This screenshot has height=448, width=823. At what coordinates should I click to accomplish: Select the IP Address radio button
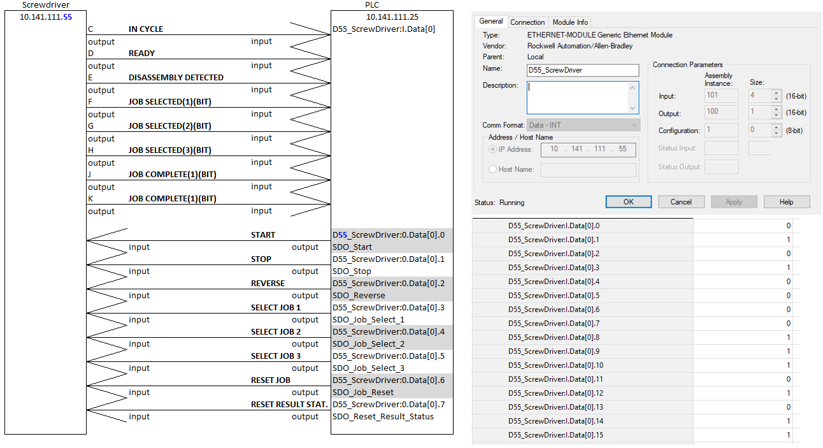(492, 149)
